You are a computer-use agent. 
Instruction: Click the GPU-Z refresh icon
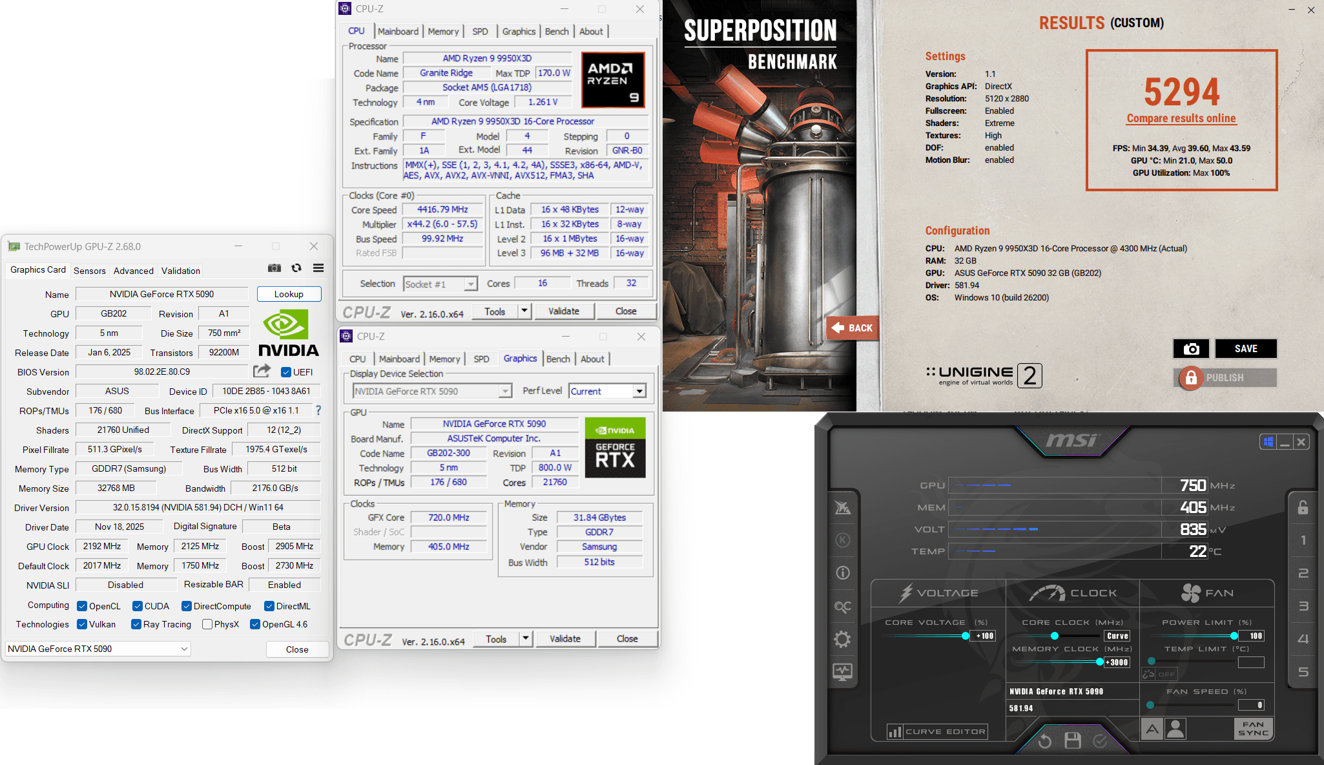click(x=296, y=268)
